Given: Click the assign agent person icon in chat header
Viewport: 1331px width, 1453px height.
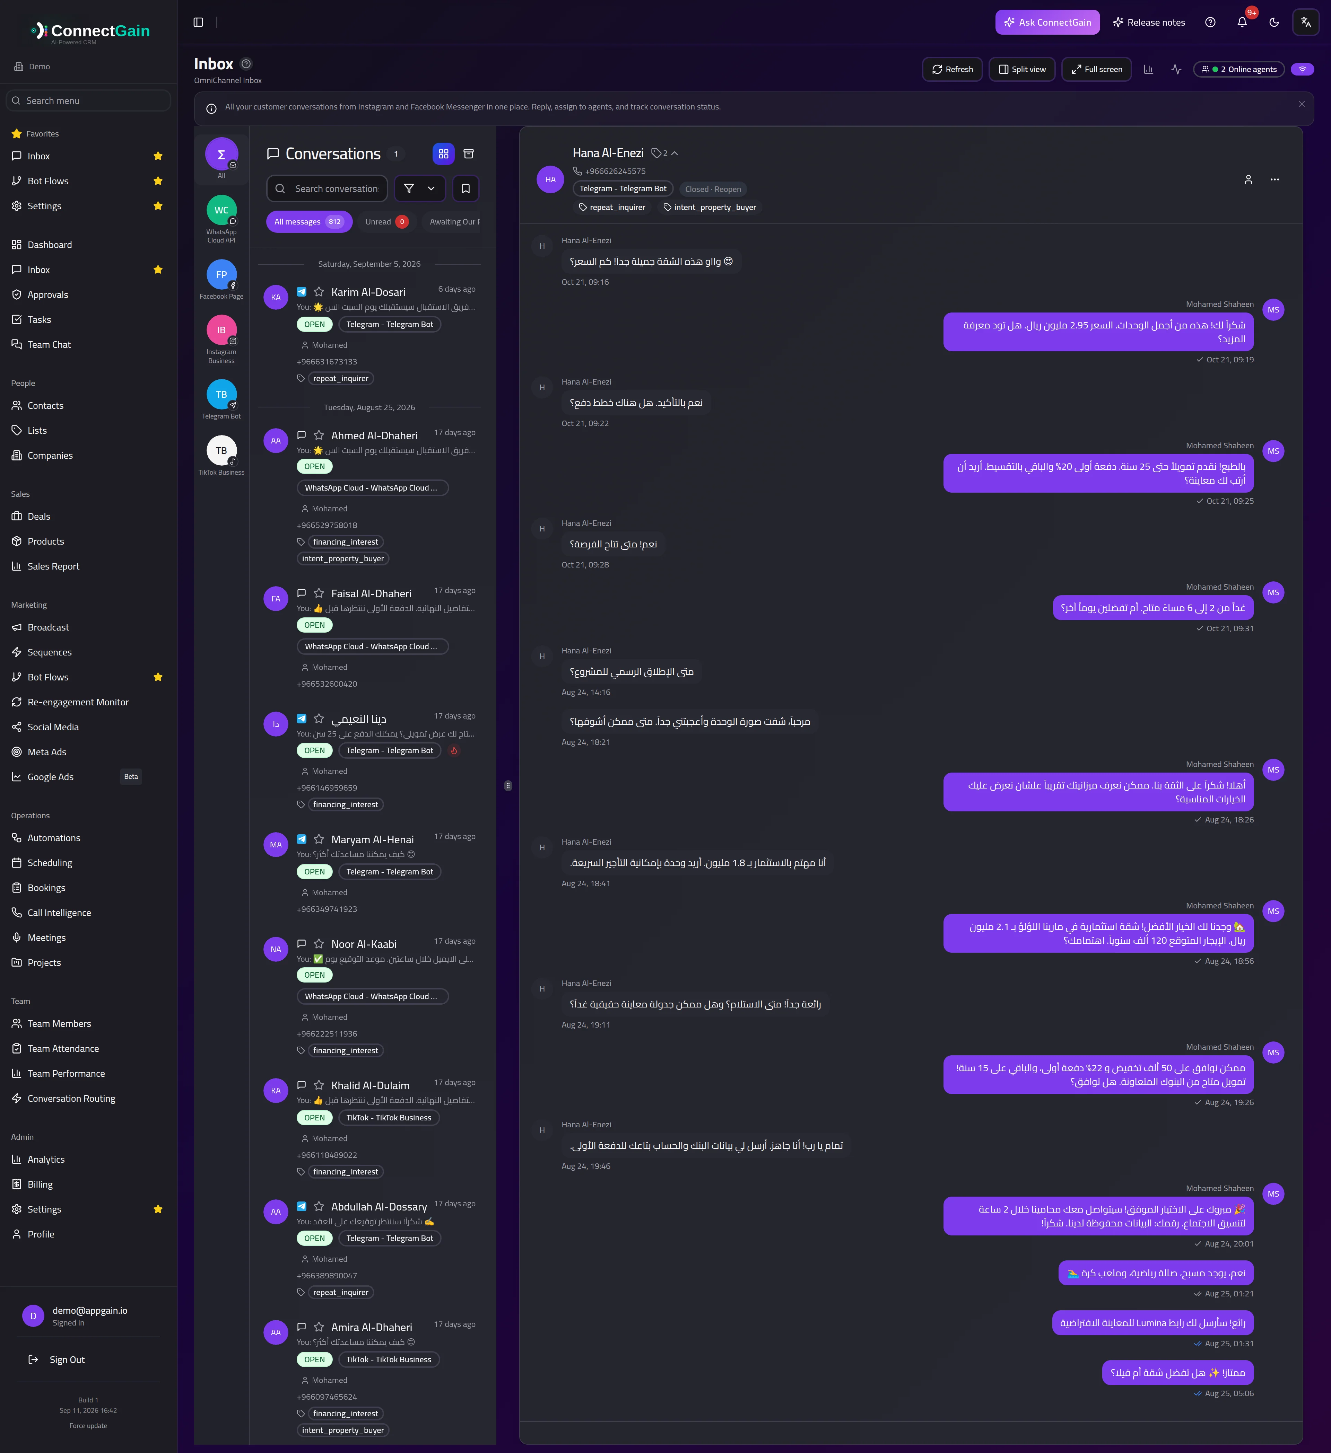Looking at the screenshot, I should (1248, 179).
